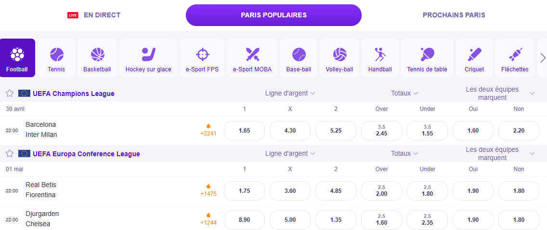Expand Ligne d'argent dropdown for Champions League
The height and width of the screenshot is (230, 547).
click(x=290, y=94)
